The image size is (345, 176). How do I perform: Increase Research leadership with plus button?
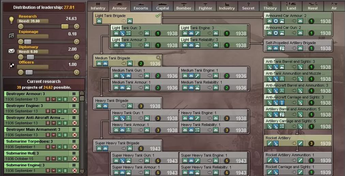[x=76, y=27]
